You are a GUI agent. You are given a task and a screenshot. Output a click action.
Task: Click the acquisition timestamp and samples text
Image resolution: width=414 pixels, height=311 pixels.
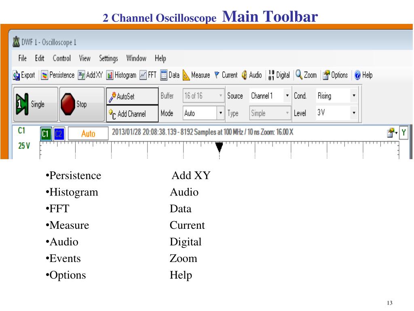tap(203, 132)
